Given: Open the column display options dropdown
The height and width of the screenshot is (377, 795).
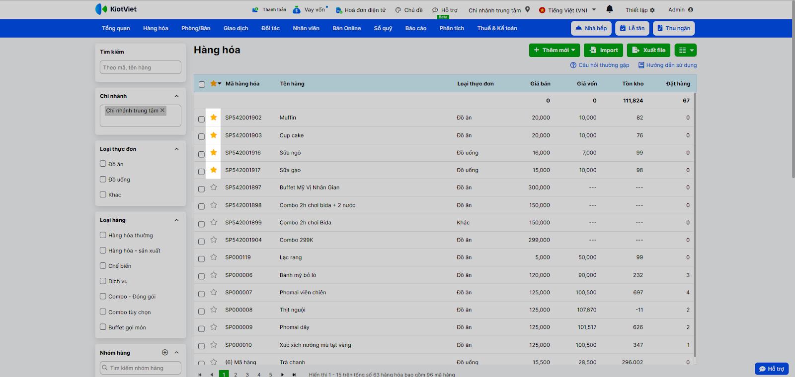Looking at the screenshot, I should (x=686, y=50).
